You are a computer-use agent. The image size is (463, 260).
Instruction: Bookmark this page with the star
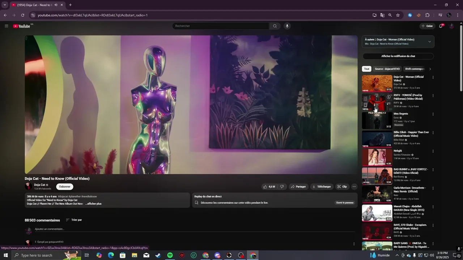(398, 15)
